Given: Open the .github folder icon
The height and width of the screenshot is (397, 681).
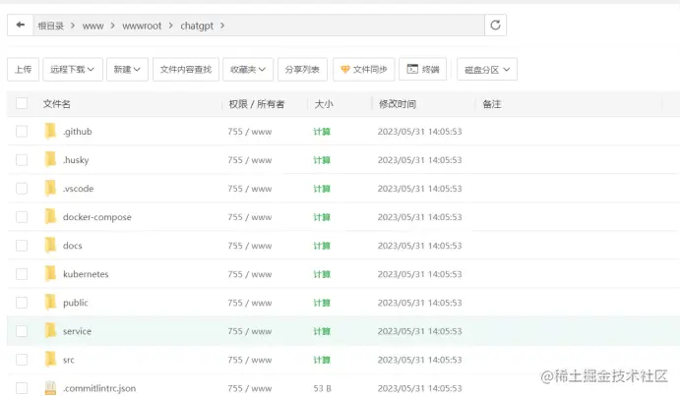Looking at the screenshot, I should 50,131.
